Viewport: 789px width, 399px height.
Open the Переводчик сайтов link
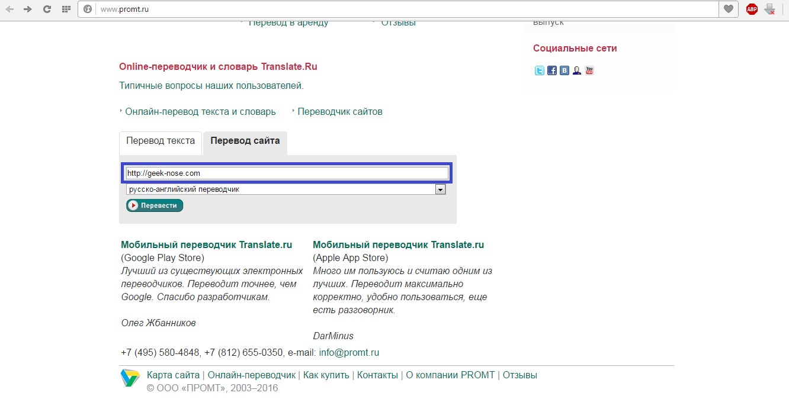tap(340, 111)
